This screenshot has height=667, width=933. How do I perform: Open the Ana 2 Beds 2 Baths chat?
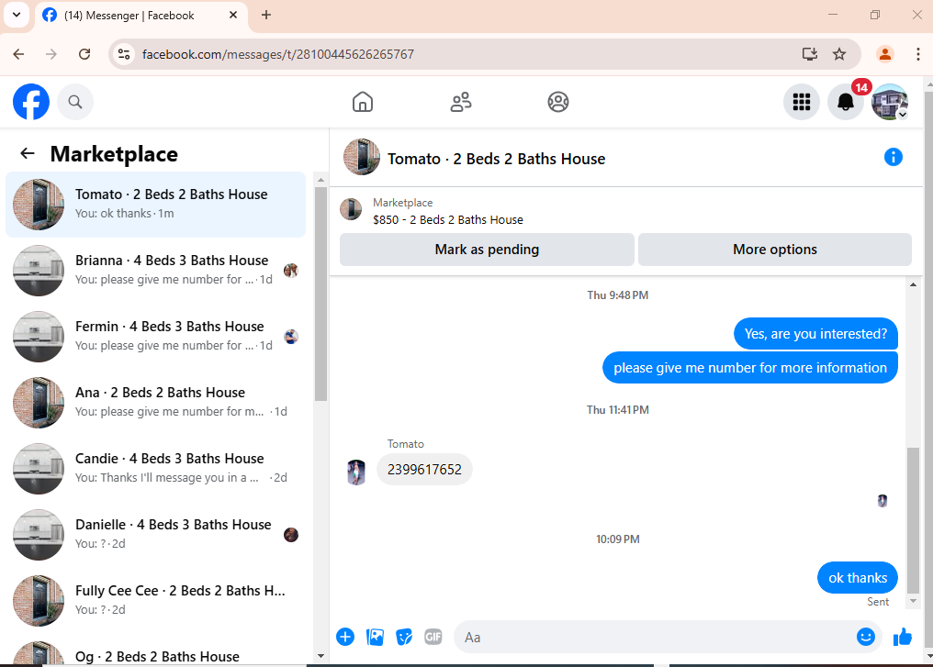pos(155,402)
